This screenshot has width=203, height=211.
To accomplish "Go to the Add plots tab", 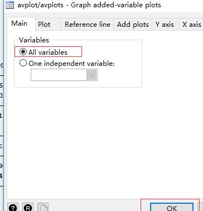I will coord(133,25).
